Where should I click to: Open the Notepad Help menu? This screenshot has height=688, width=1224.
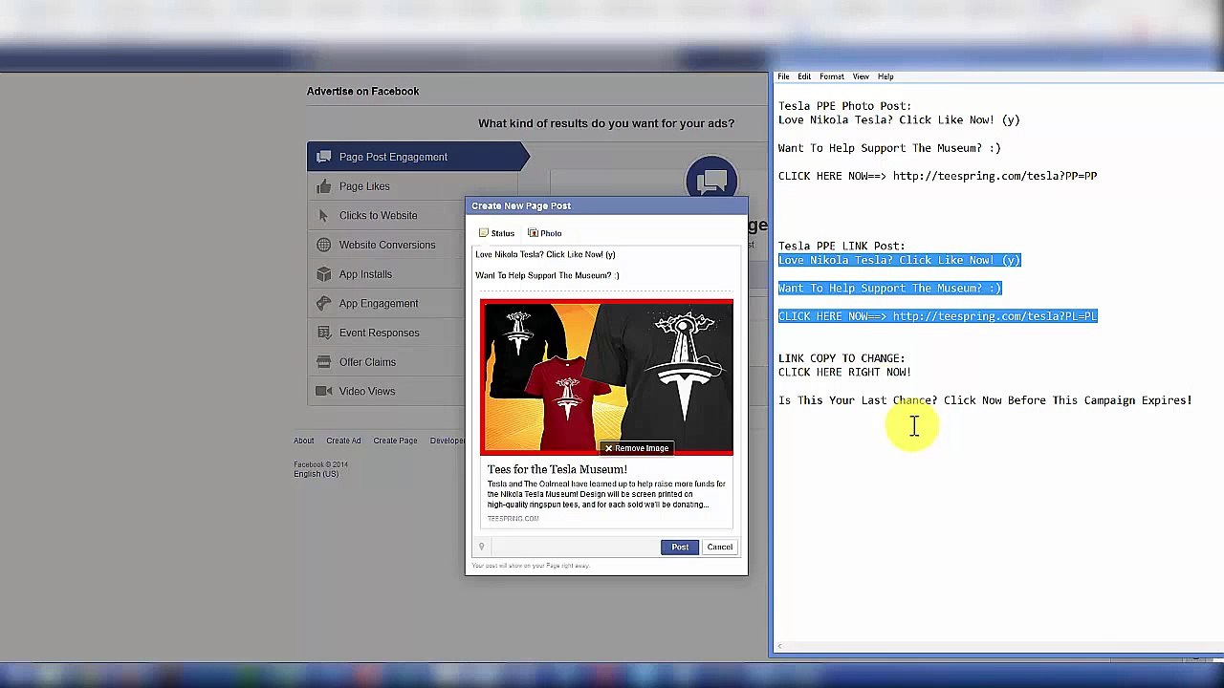coord(885,76)
